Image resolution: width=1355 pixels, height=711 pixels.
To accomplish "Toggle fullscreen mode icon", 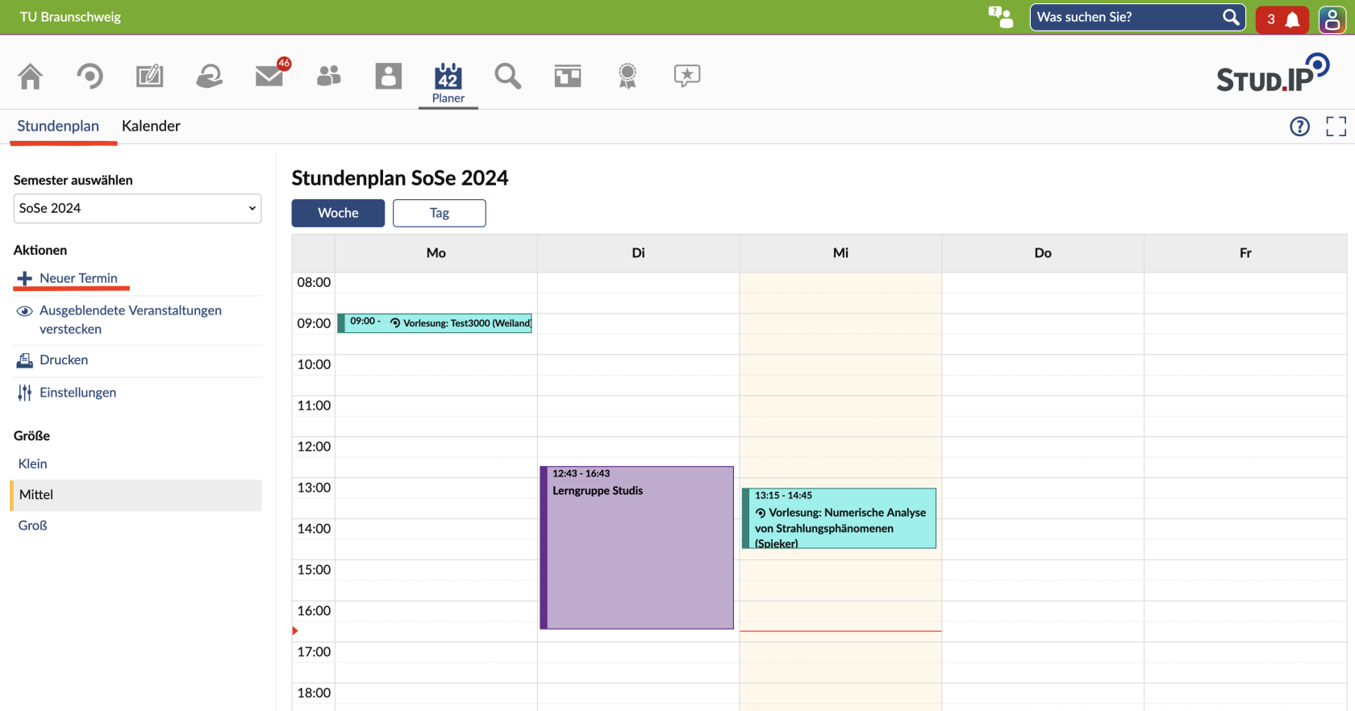I will tap(1336, 127).
